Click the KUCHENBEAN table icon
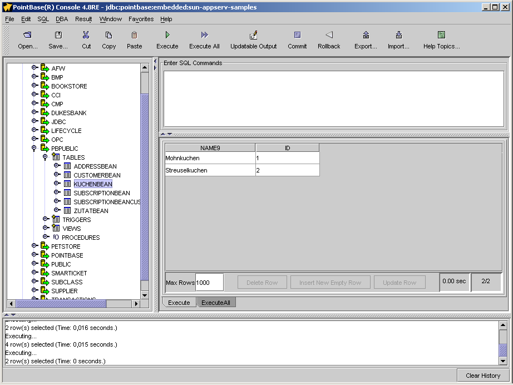513x385 pixels. point(67,184)
